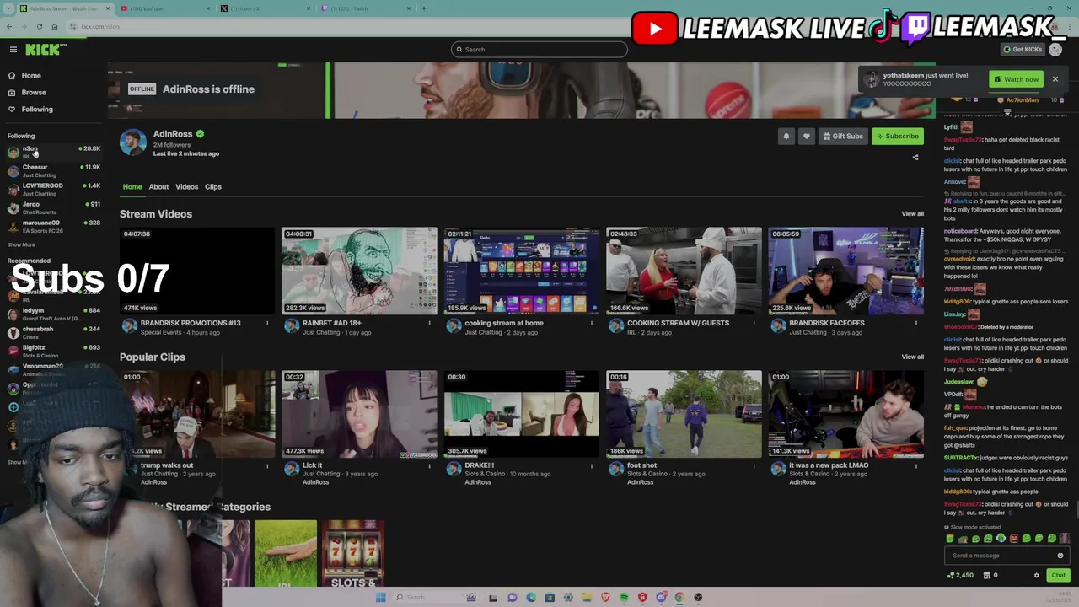
Task: View all Stream Videos
Action: pyautogui.click(x=912, y=214)
